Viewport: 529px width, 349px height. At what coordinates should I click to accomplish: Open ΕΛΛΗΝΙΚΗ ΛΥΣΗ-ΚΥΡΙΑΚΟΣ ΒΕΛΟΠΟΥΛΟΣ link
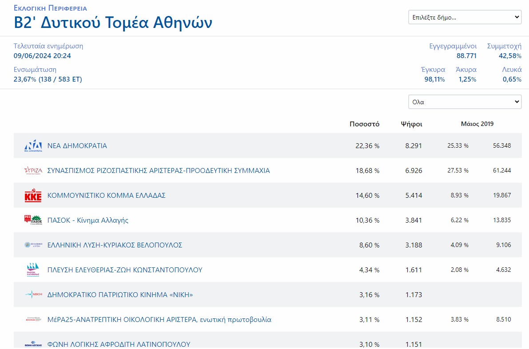[115, 245]
